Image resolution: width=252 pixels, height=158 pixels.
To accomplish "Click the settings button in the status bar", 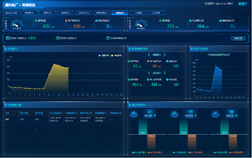I will click(238, 38).
